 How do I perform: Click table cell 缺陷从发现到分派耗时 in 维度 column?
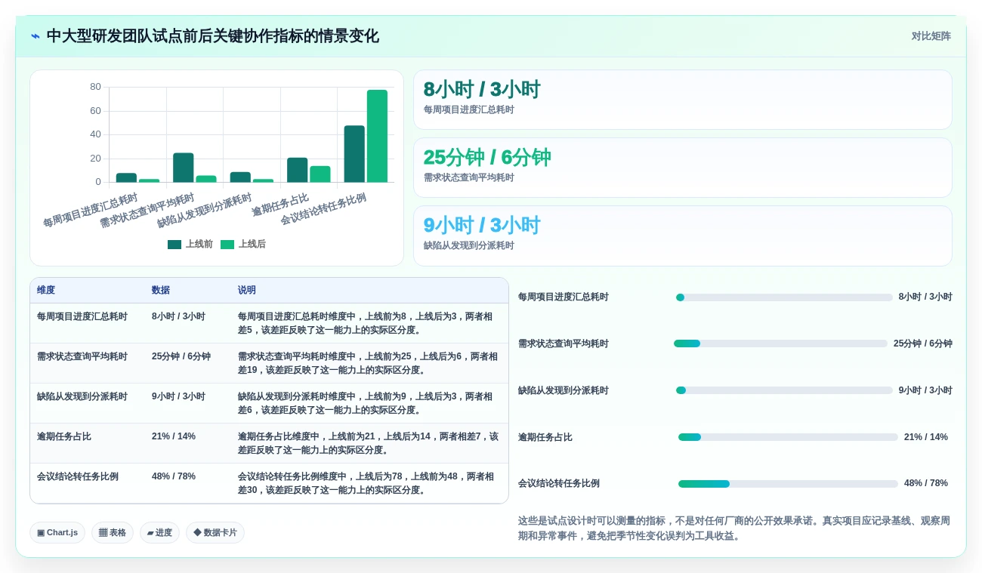82,396
